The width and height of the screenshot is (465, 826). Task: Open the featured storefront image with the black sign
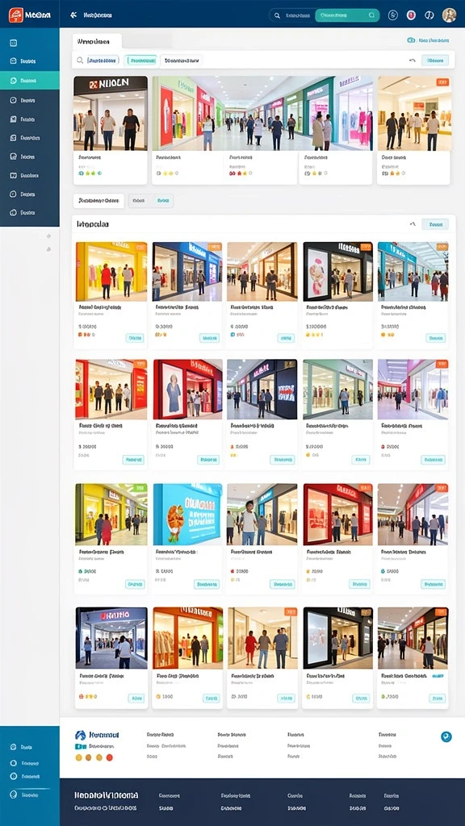tap(111, 113)
